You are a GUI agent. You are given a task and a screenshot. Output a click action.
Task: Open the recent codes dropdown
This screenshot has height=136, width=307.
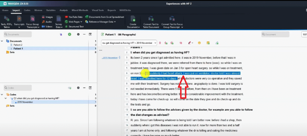[155, 43]
